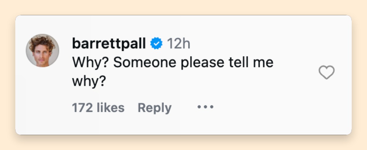
Task: Click the outlined heart on the right
Action: 327,73
